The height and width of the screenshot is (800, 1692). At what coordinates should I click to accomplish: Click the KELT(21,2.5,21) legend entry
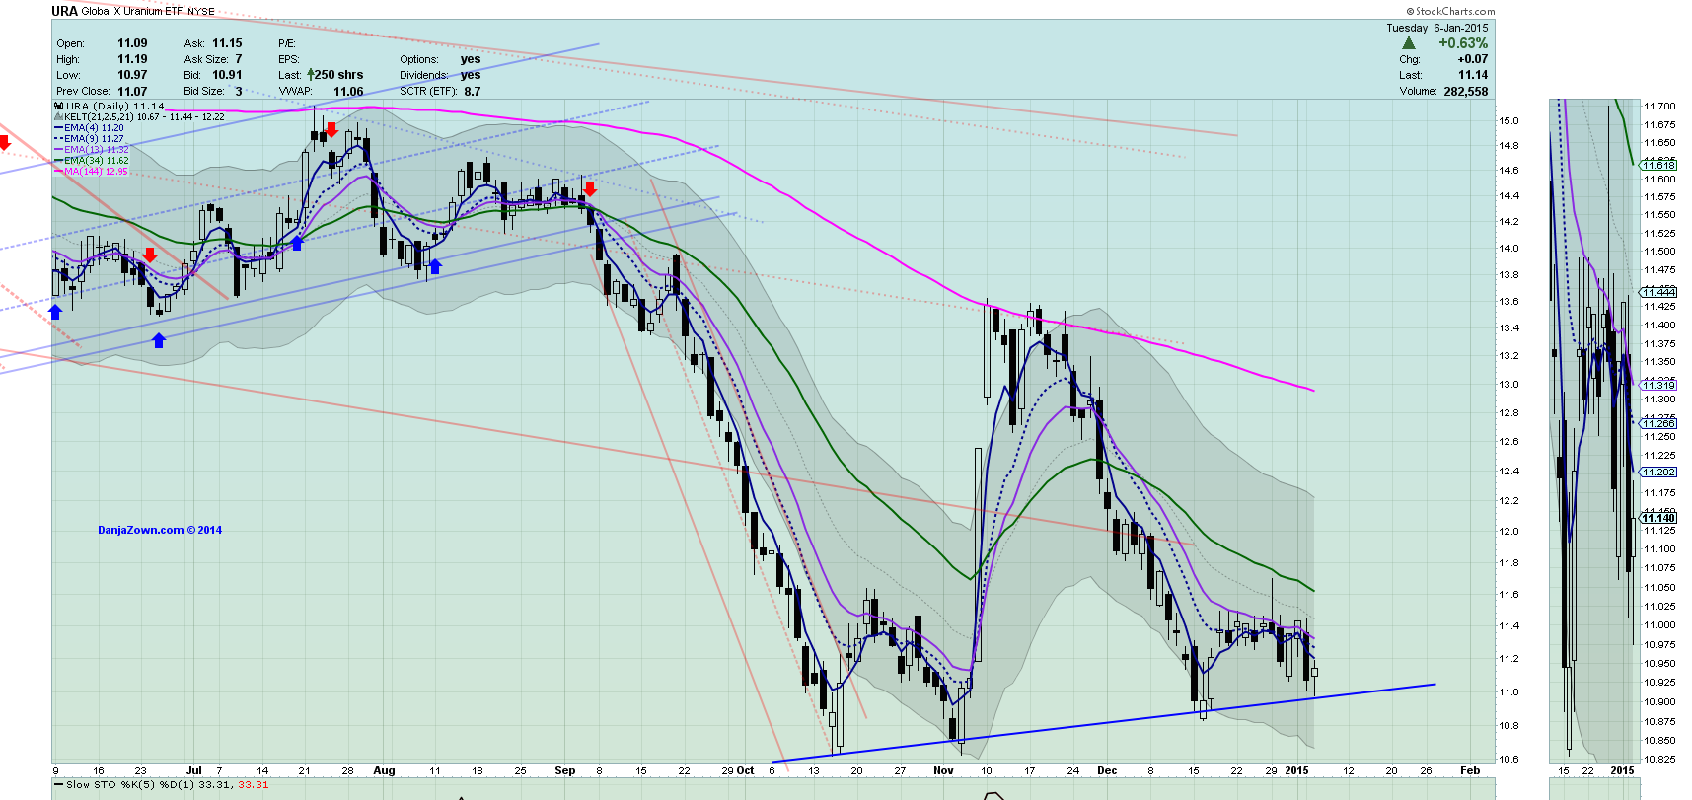144,116
